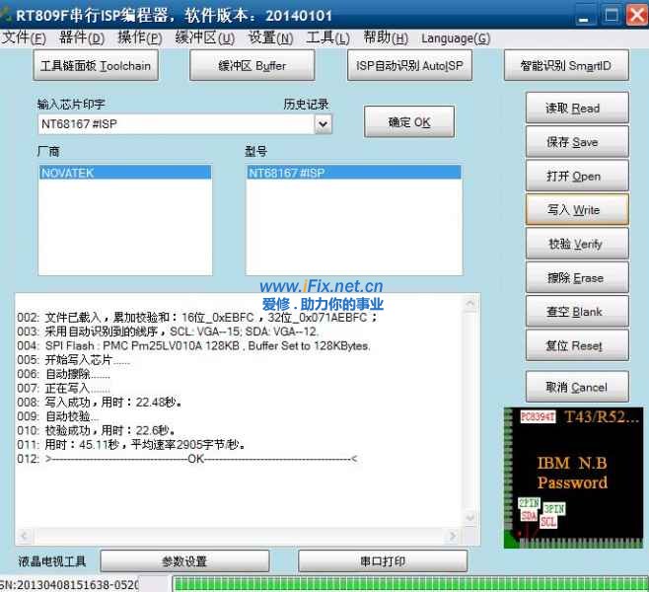The height and width of the screenshot is (592, 649).
Task: Open the 文件(F) menu
Action: coord(24,38)
